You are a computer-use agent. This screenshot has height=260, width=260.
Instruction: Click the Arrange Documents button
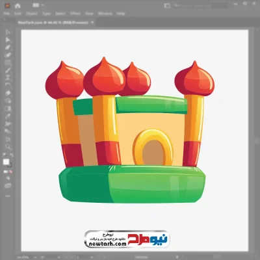pos(167,6)
